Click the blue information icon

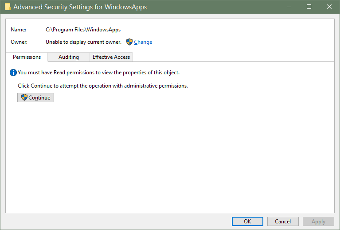click(13, 73)
